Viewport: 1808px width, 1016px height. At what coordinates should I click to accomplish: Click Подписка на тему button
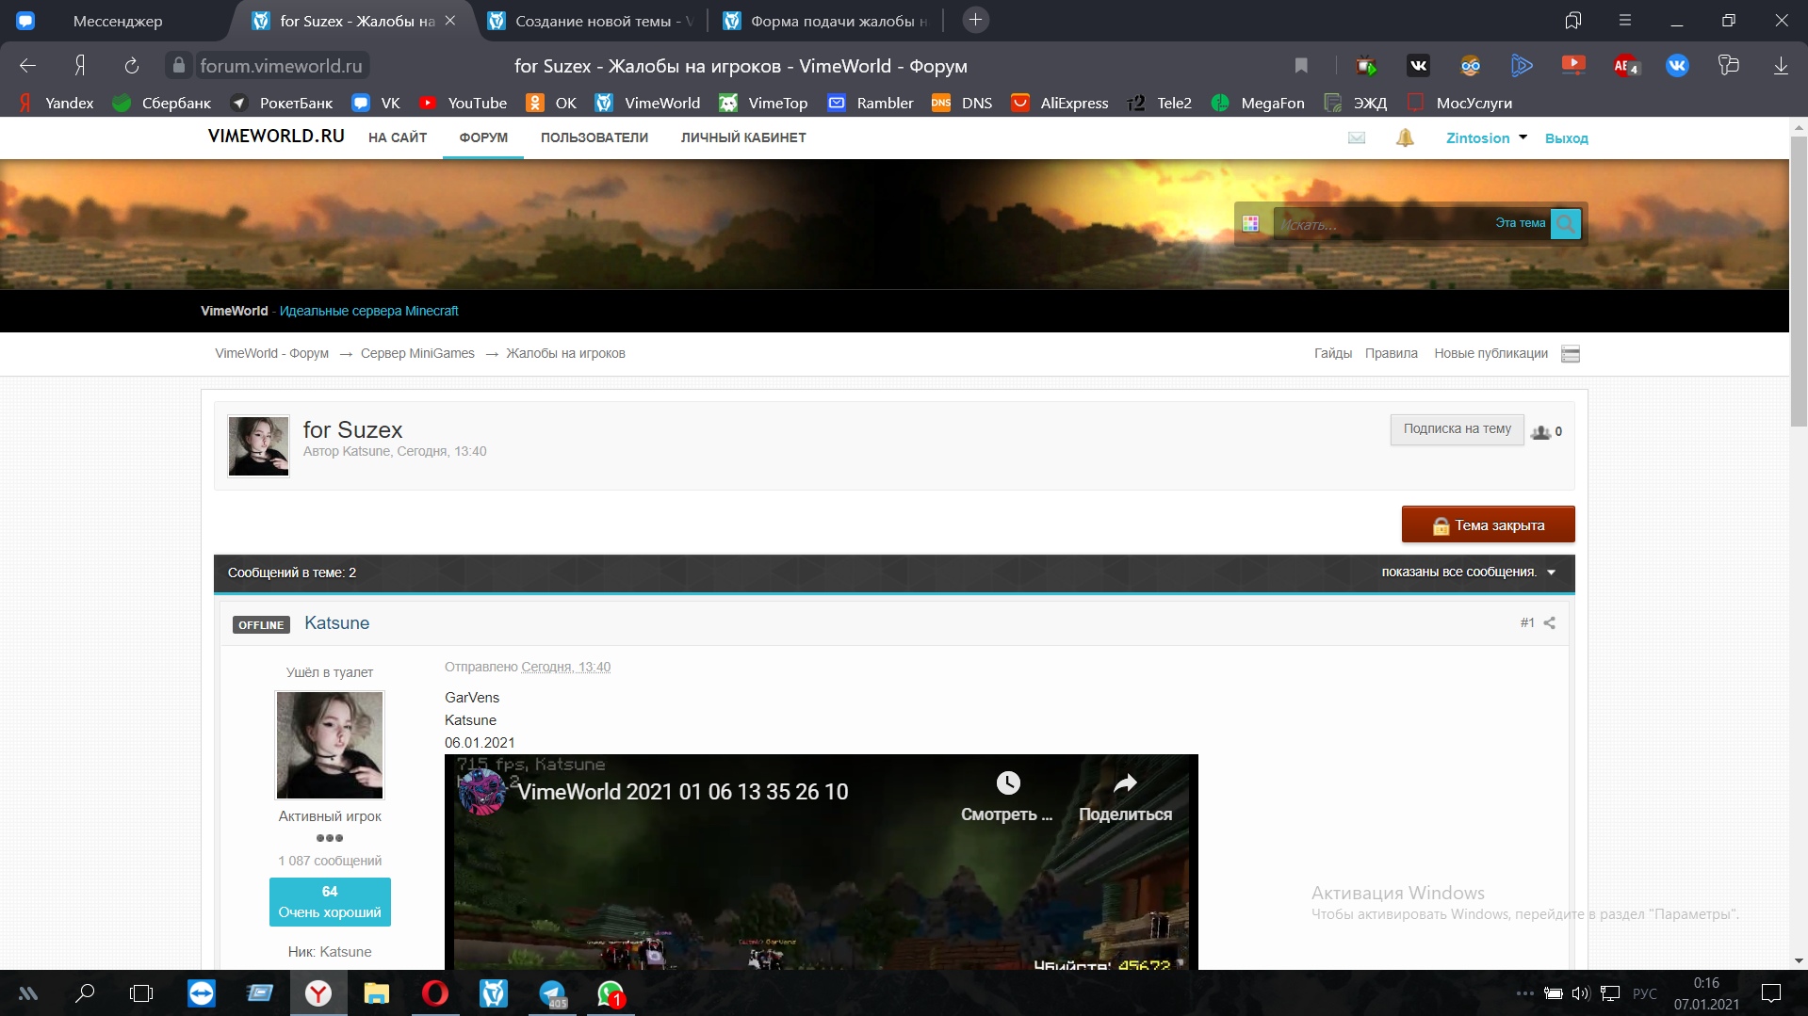[x=1457, y=429]
